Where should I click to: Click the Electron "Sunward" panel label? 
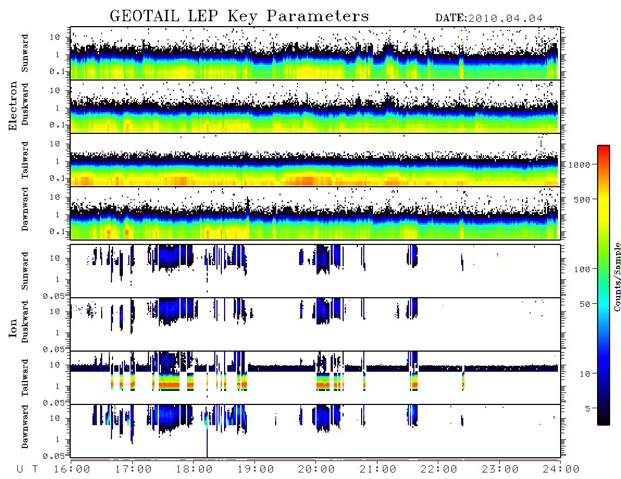(25, 53)
